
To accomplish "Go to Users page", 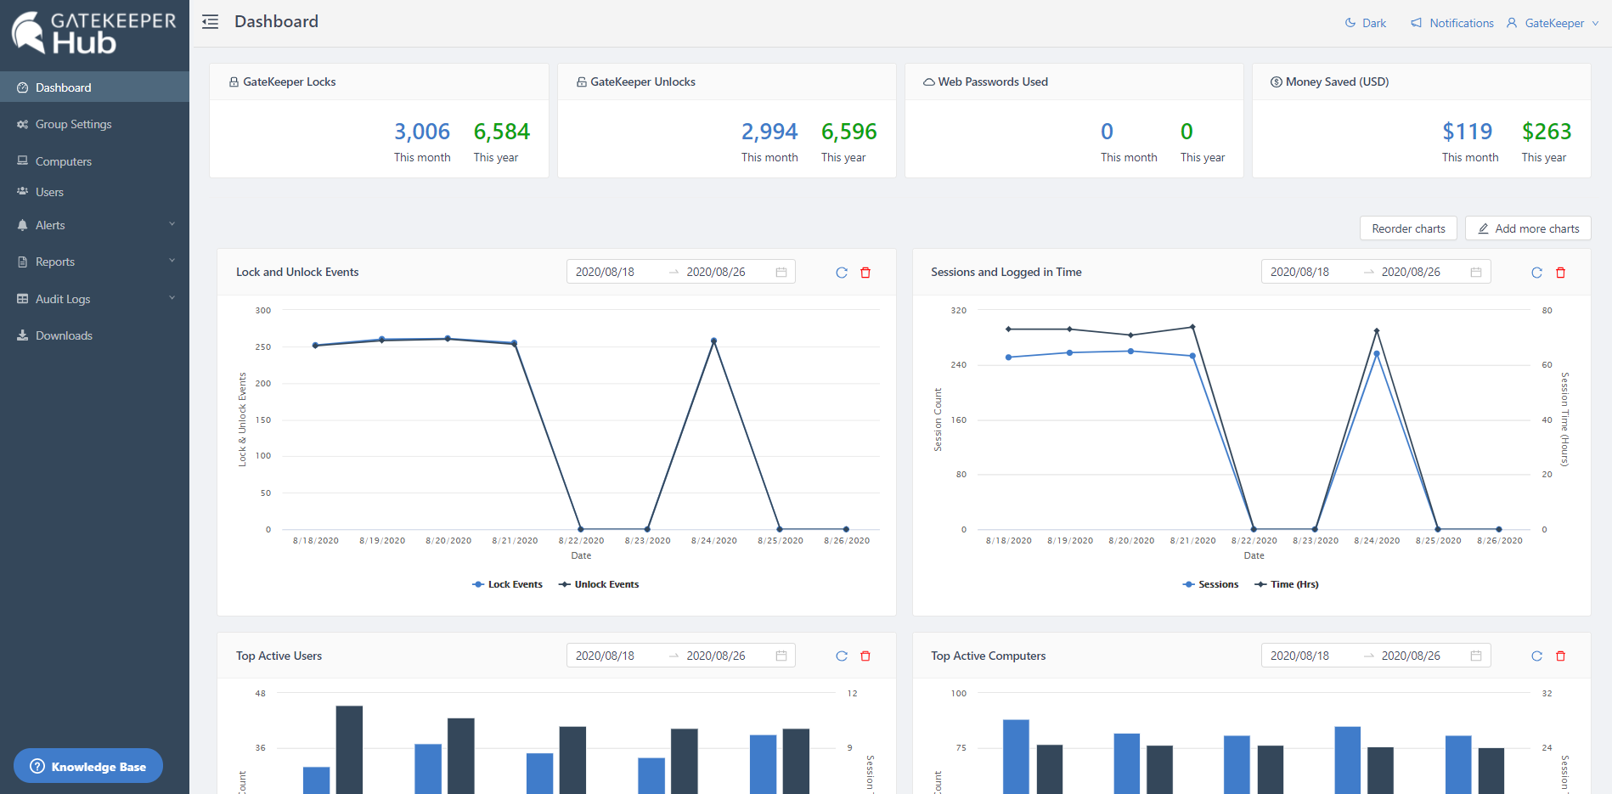I will coord(94,192).
